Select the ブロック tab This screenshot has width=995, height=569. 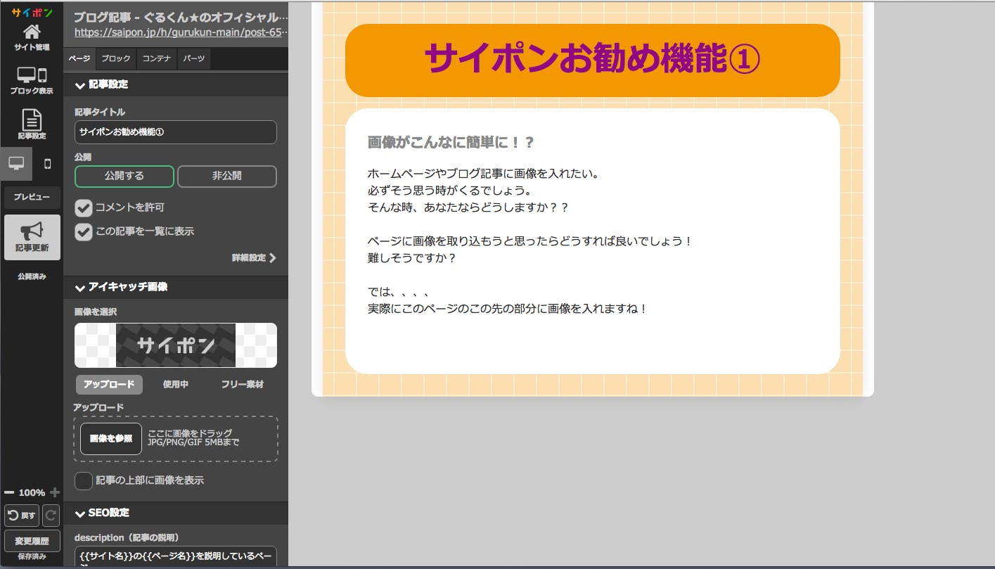pos(116,59)
